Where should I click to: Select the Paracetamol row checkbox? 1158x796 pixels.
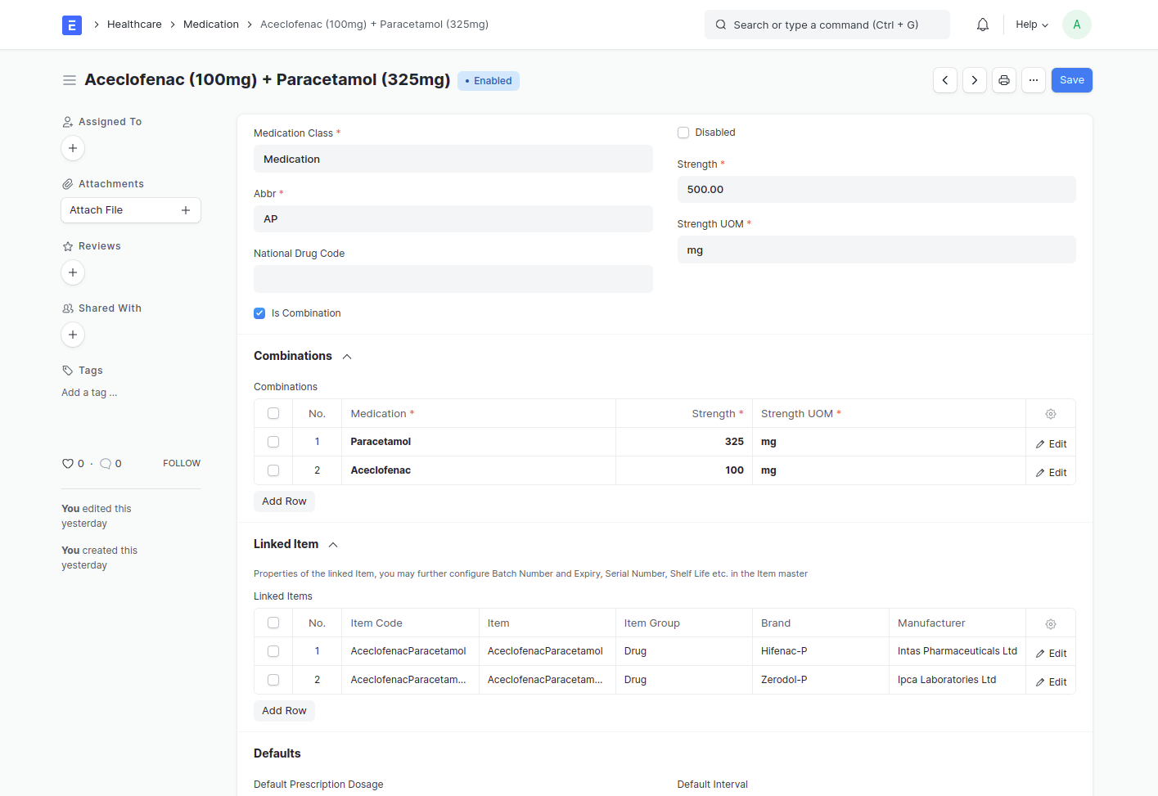click(273, 442)
